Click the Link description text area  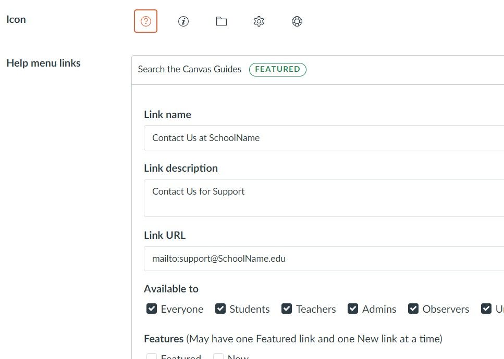click(324, 198)
